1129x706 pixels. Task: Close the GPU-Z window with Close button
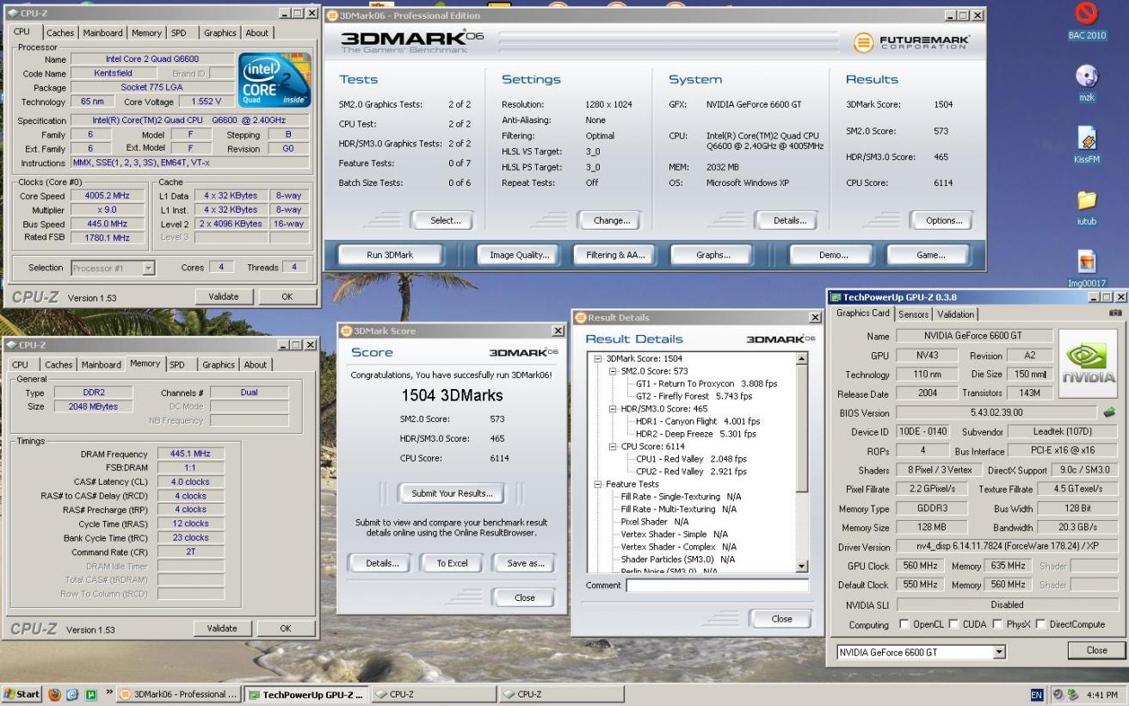pos(1096,650)
